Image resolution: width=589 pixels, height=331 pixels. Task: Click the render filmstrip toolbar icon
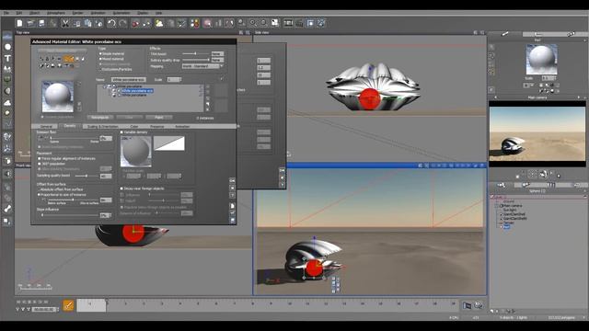[288, 23]
